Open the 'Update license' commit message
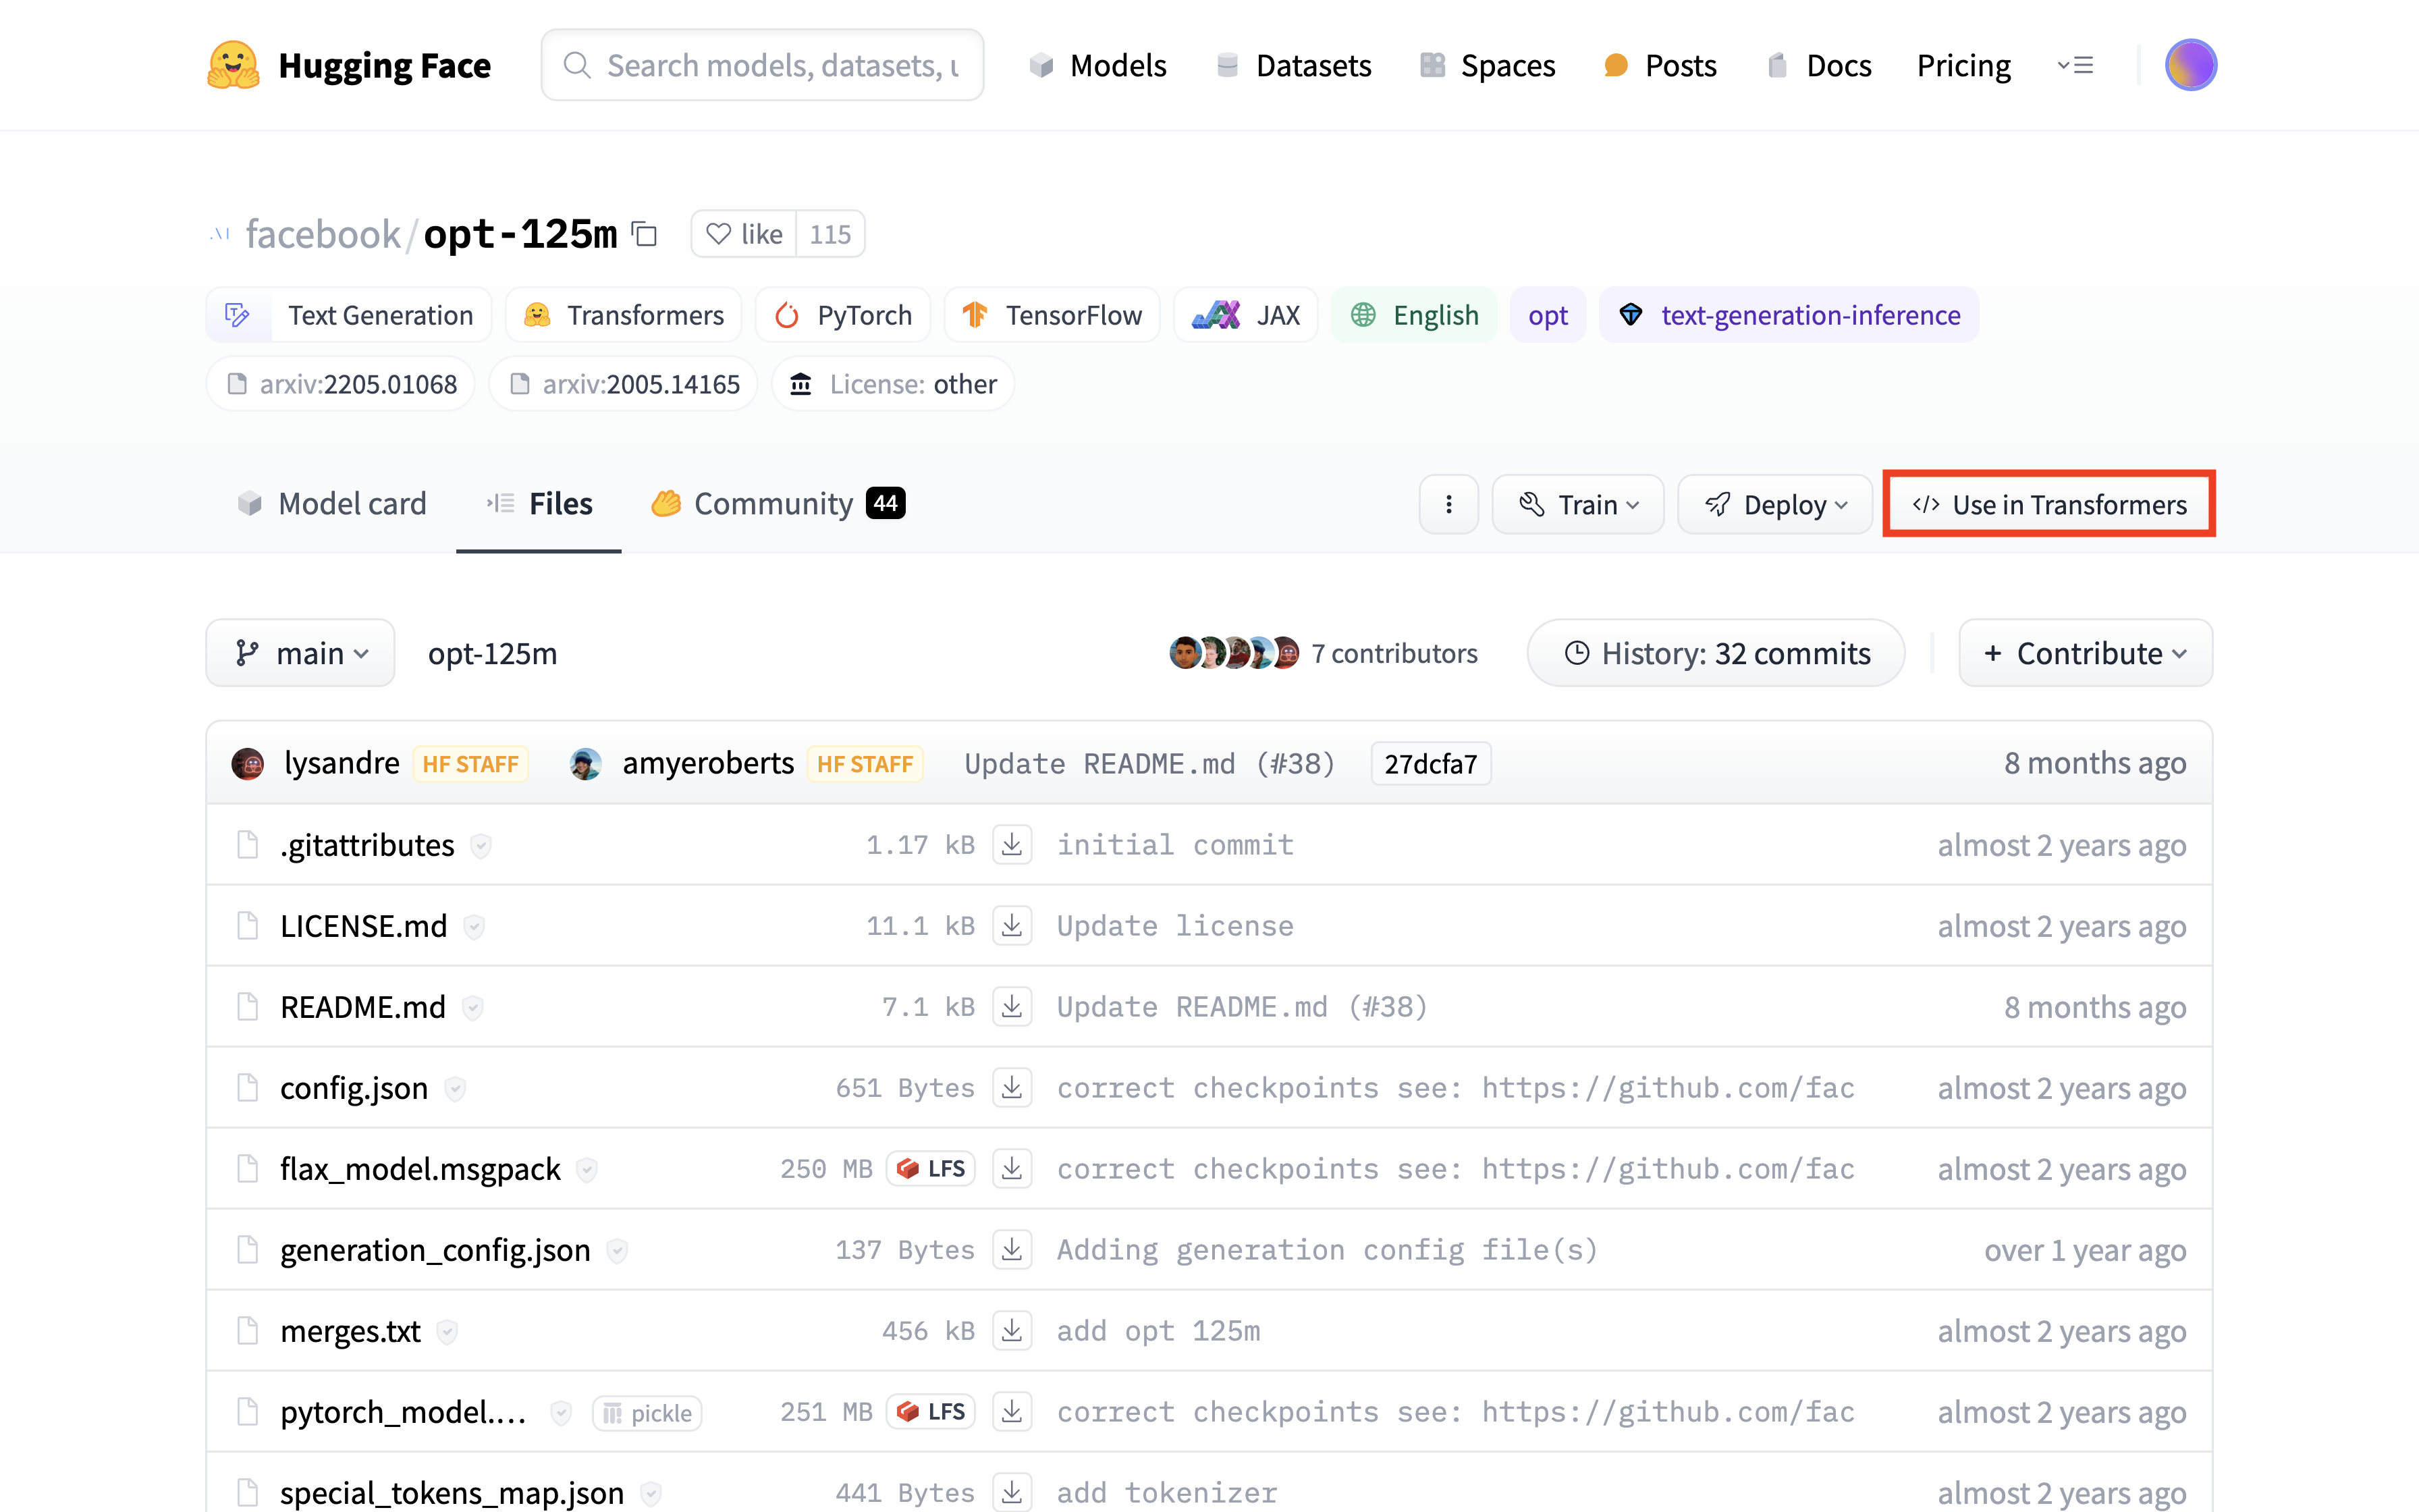The height and width of the screenshot is (1512, 2419). pos(1174,926)
